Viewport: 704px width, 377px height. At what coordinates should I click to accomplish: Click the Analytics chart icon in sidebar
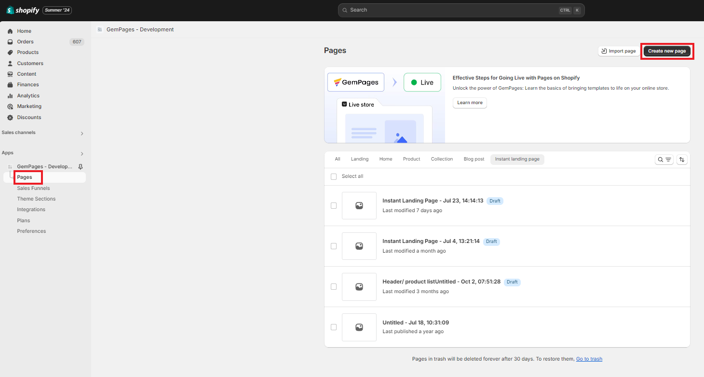pyautogui.click(x=10, y=95)
